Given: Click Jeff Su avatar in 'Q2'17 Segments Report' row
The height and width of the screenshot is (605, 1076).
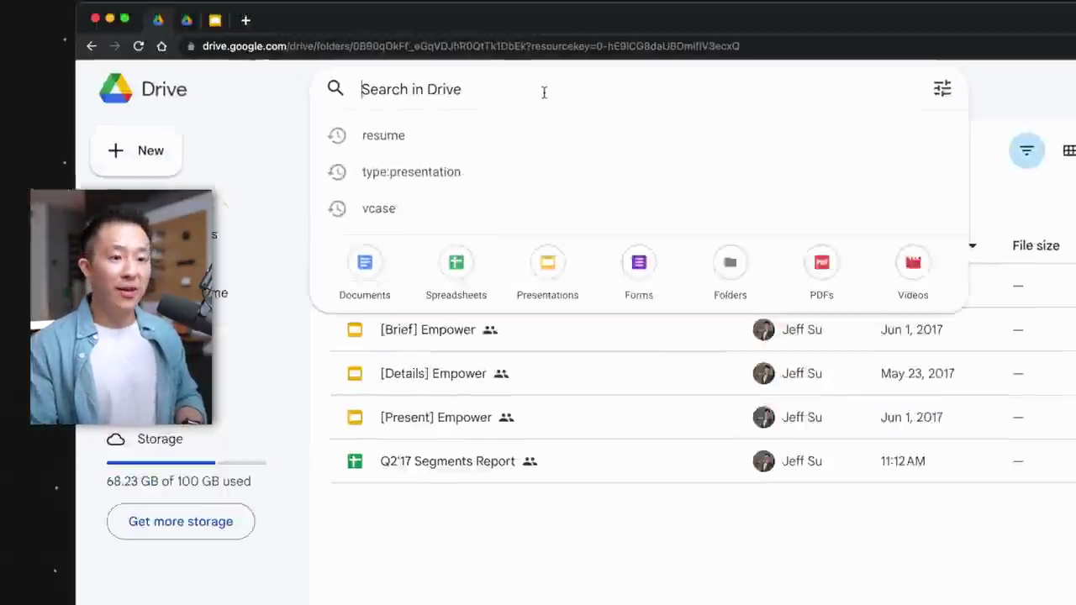Looking at the screenshot, I should 763,461.
